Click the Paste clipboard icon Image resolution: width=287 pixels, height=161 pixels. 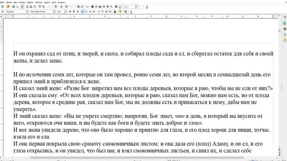(x=56, y=6)
